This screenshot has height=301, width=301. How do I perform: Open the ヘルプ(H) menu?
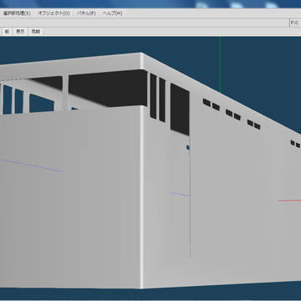coord(112,13)
